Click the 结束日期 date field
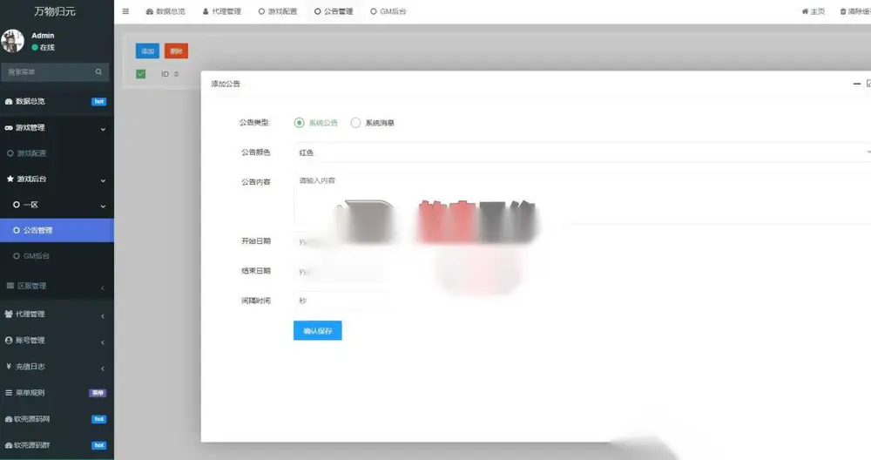Screen dimensions: 871x460 tap(340, 271)
